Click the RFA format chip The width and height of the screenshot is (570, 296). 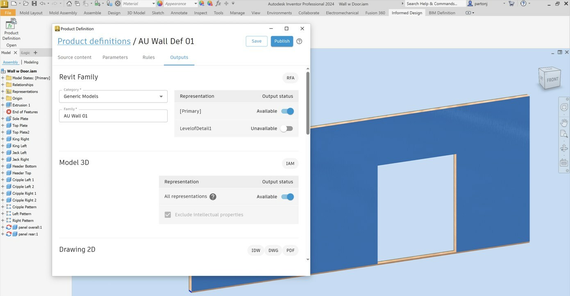(291, 78)
